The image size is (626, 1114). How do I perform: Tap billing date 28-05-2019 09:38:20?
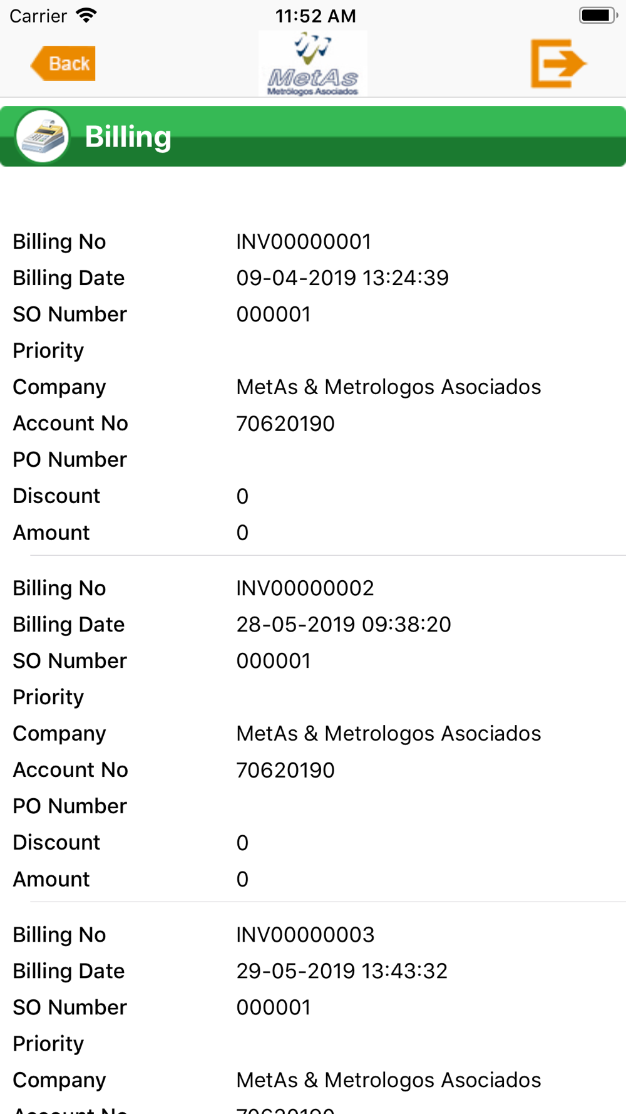pyautogui.click(x=344, y=625)
